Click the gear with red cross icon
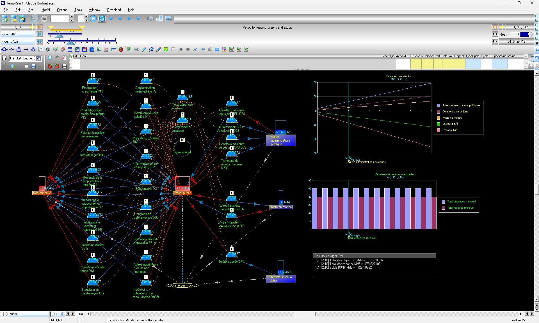 63,49
